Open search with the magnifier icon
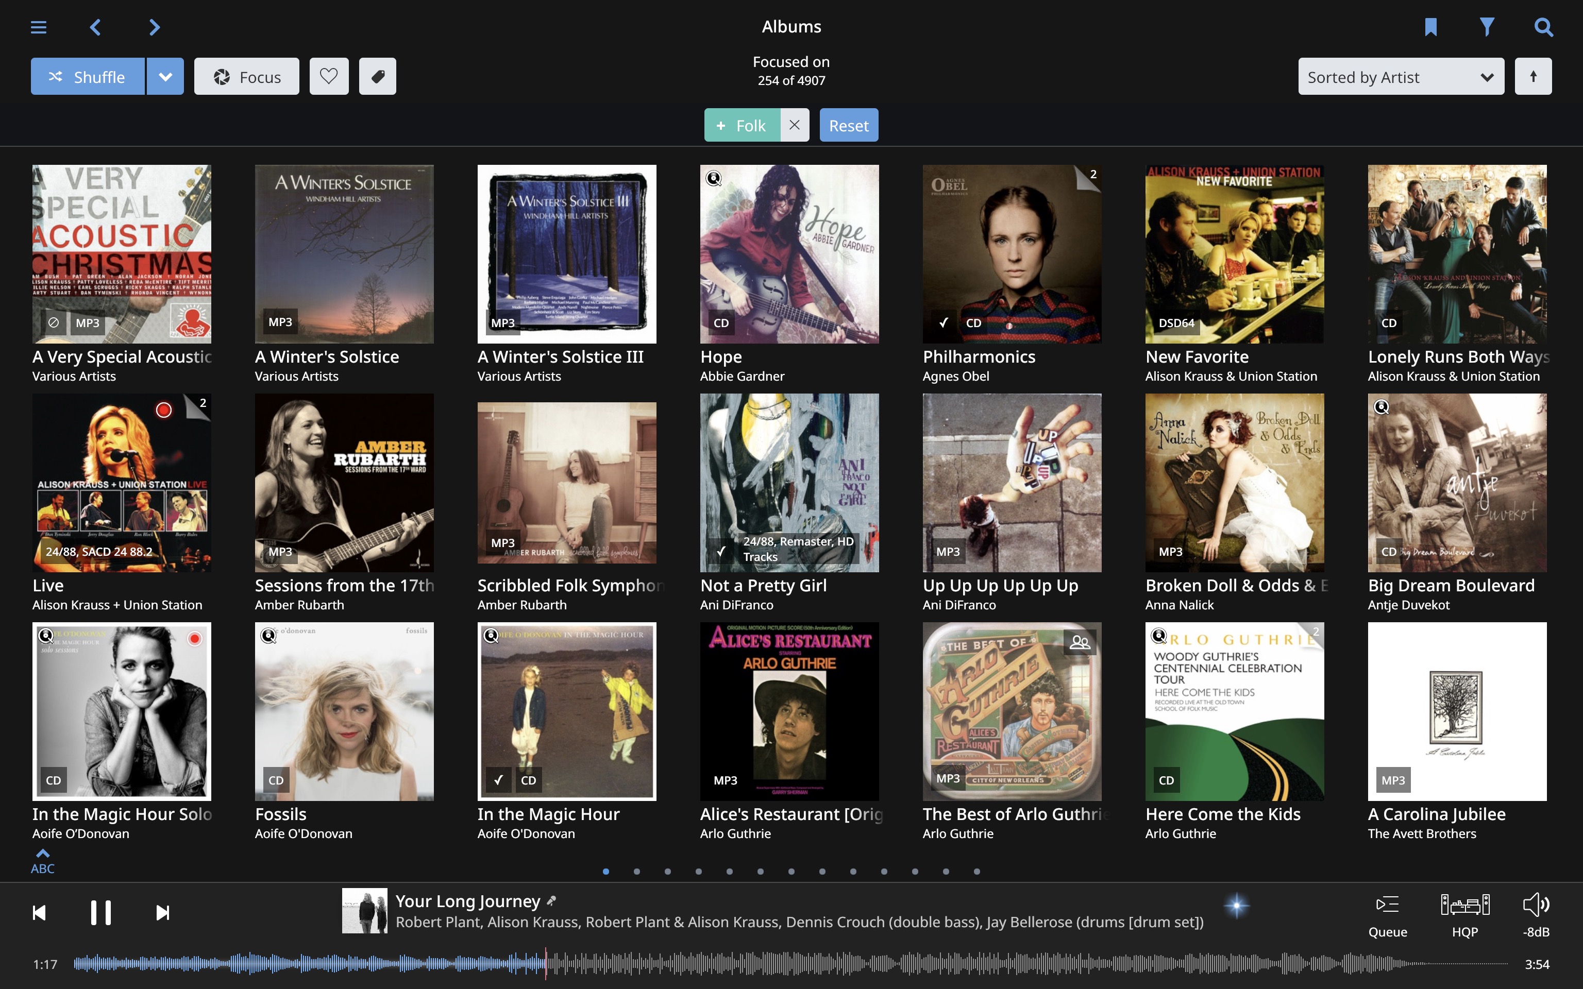Image resolution: width=1583 pixels, height=989 pixels. [x=1543, y=27]
